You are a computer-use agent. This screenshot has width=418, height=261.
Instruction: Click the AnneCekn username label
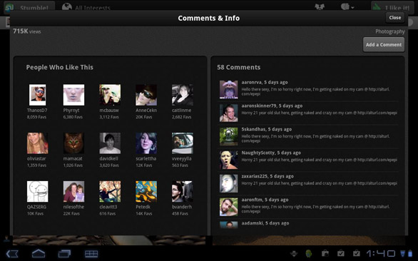[x=146, y=111]
